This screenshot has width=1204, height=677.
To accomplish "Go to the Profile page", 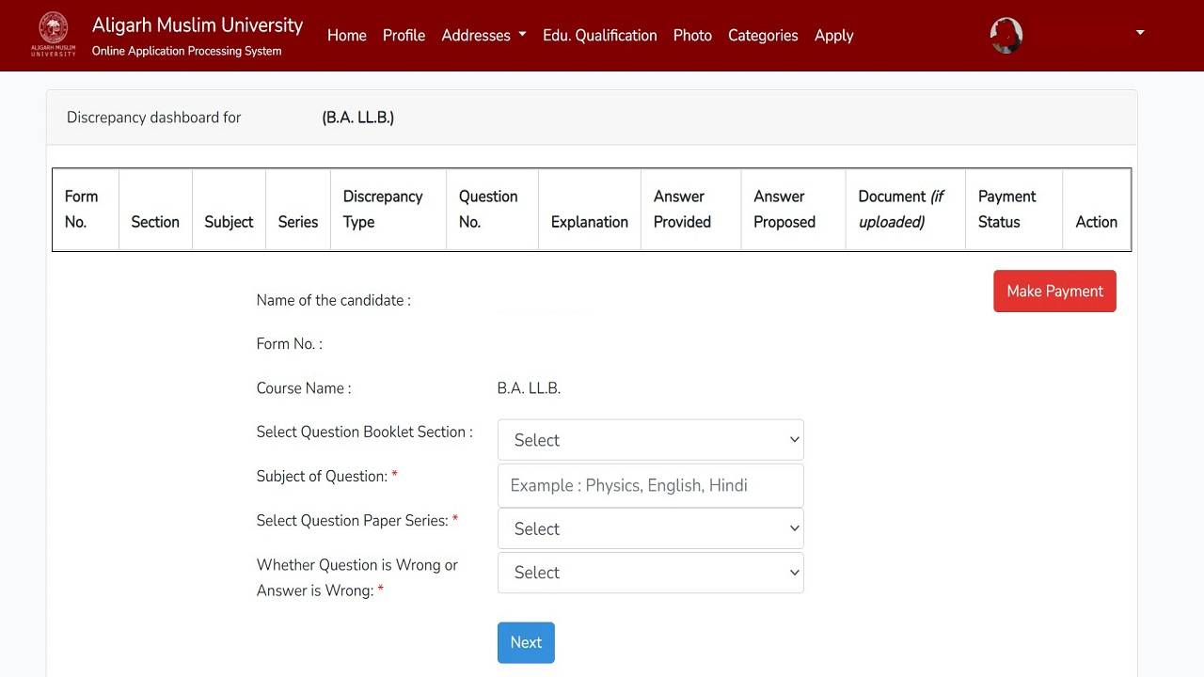I will (404, 36).
